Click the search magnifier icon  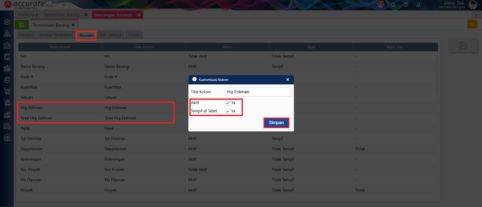click(x=393, y=5)
